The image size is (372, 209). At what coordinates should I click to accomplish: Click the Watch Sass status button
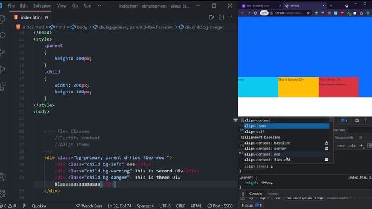(89, 206)
